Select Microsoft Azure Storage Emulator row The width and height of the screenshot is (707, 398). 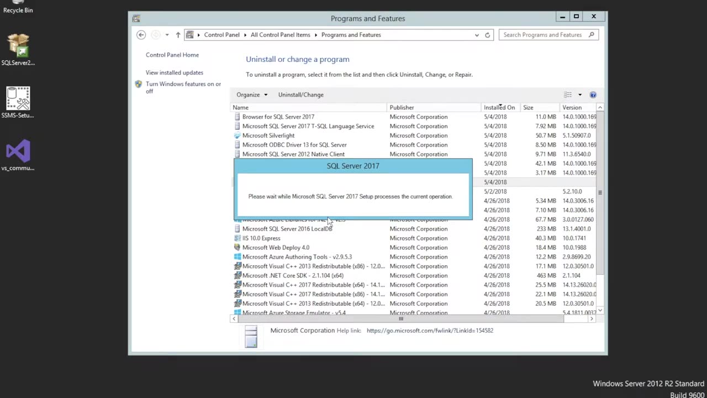pos(413,313)
